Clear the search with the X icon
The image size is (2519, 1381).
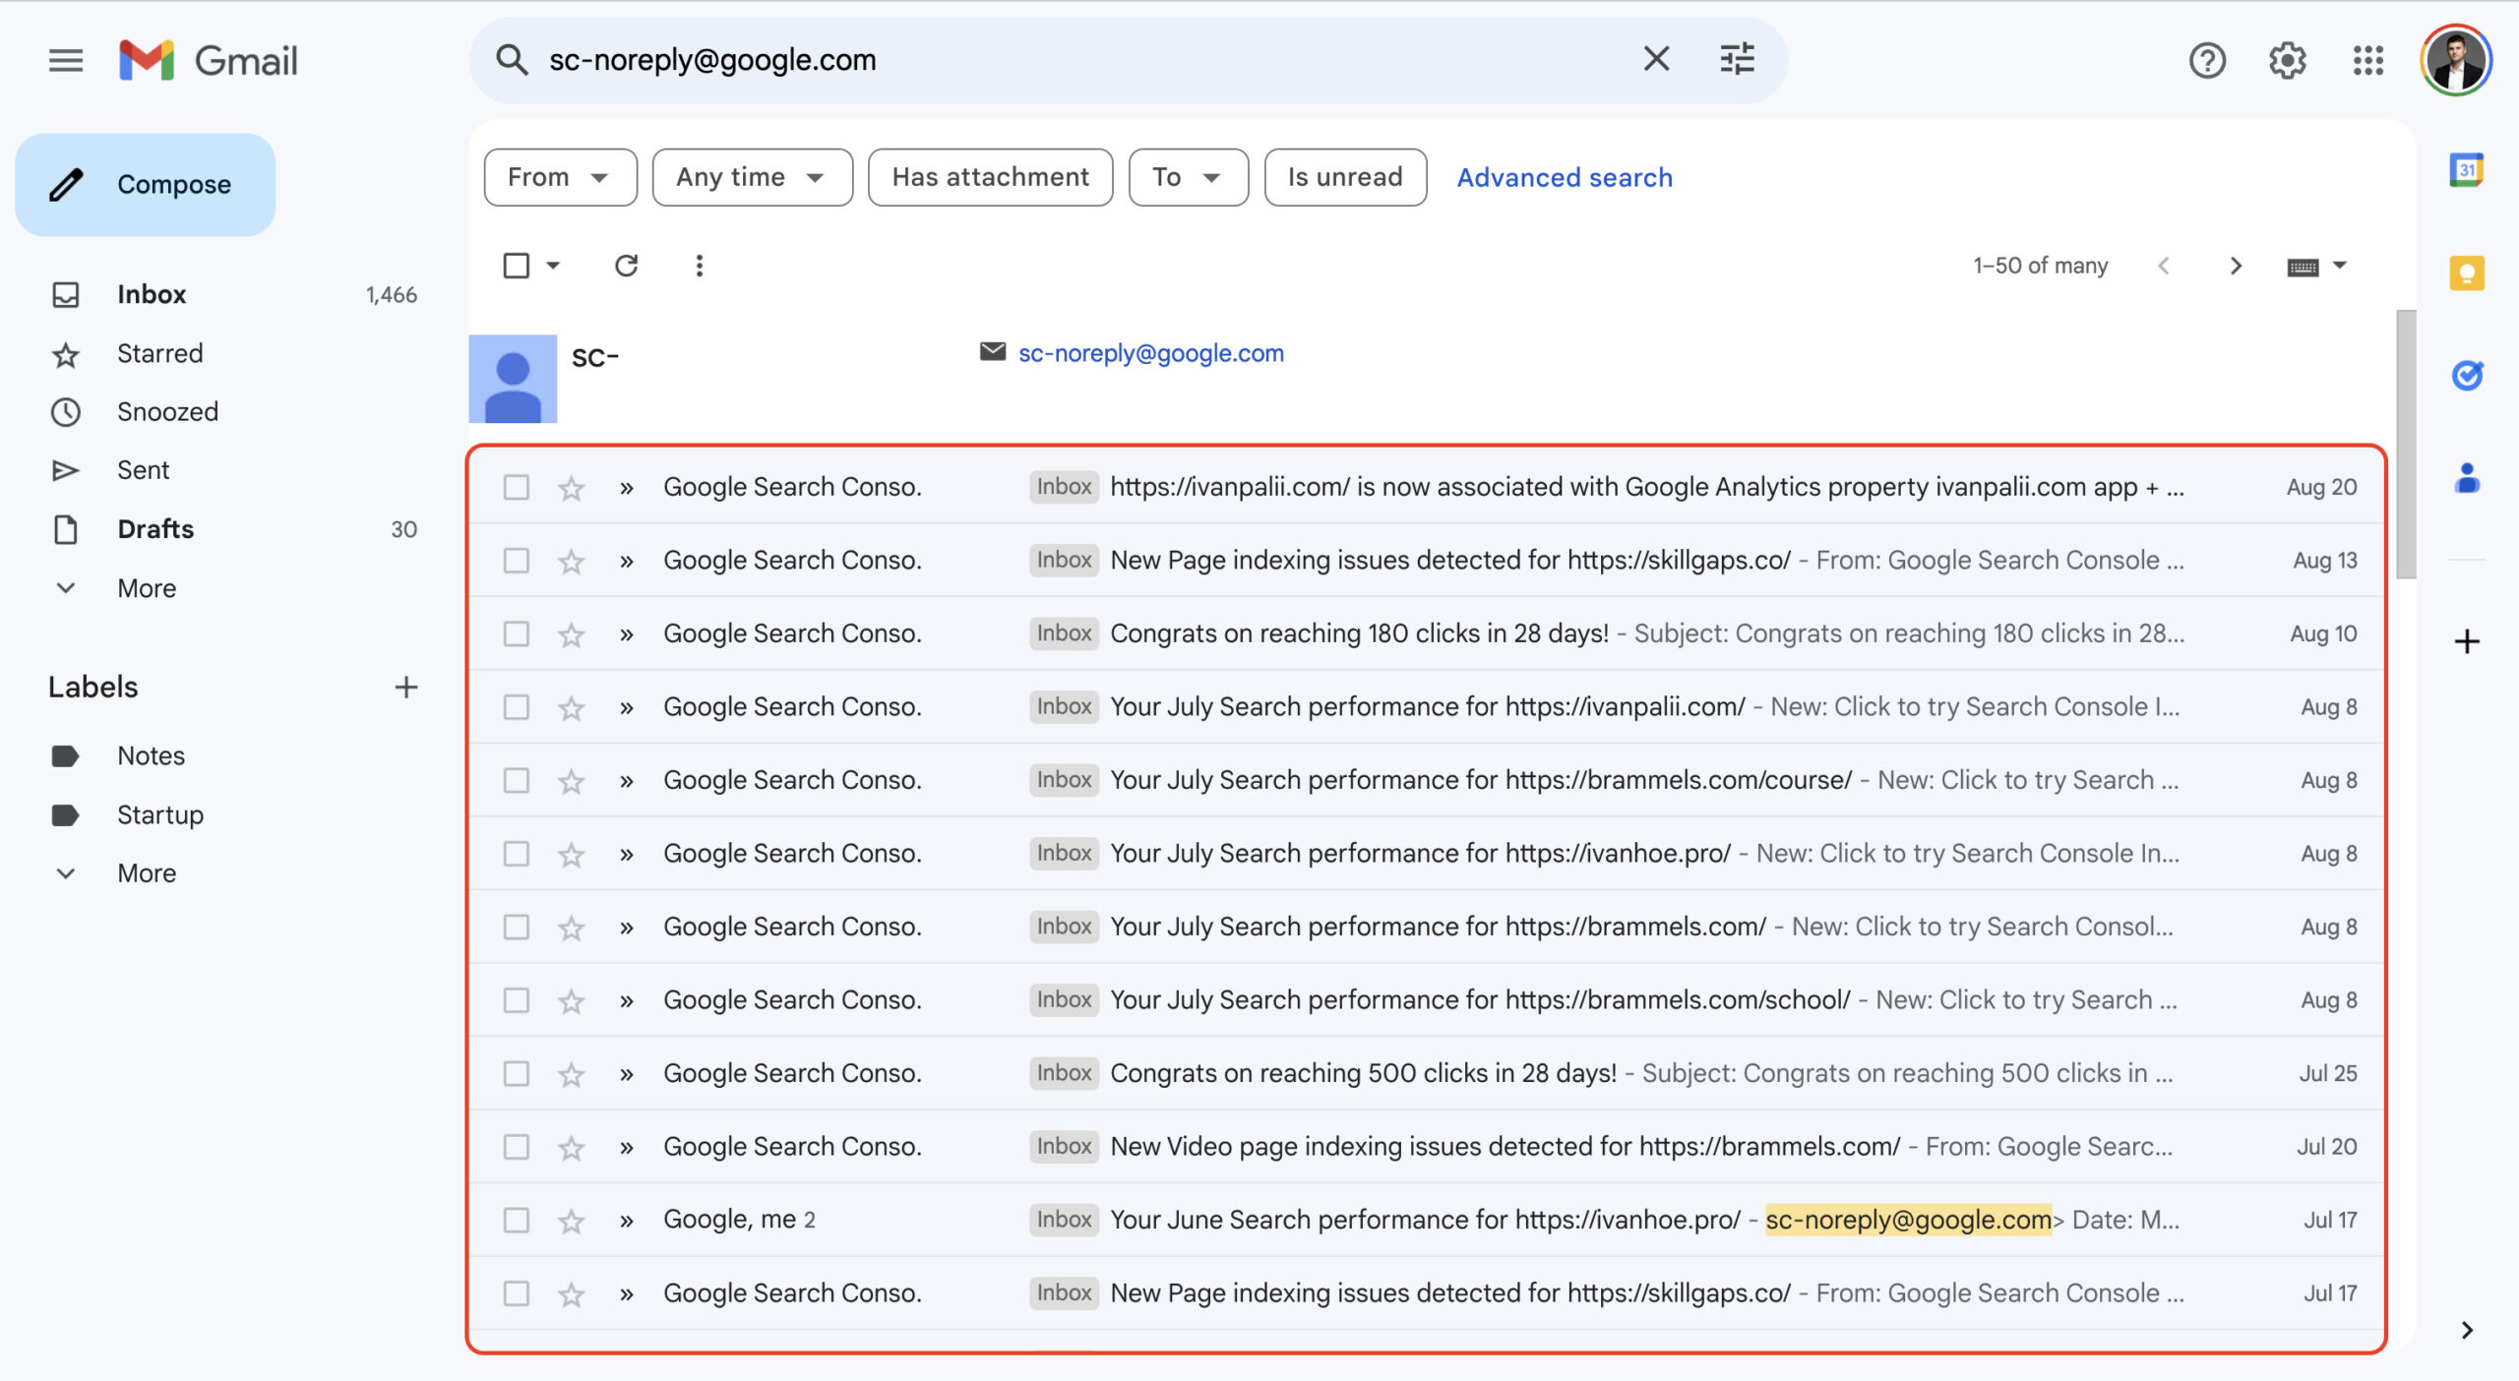pyautogui.click(x=1656, y=59)
